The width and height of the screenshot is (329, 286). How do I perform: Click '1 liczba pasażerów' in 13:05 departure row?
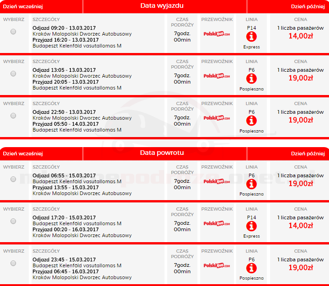[301, 70]
